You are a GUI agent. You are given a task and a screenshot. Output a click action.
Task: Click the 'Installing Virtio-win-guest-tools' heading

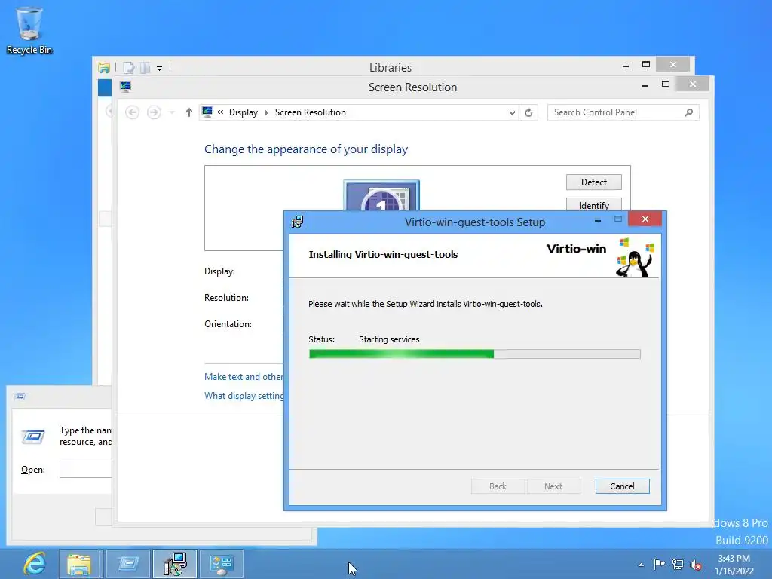point(383,255)
